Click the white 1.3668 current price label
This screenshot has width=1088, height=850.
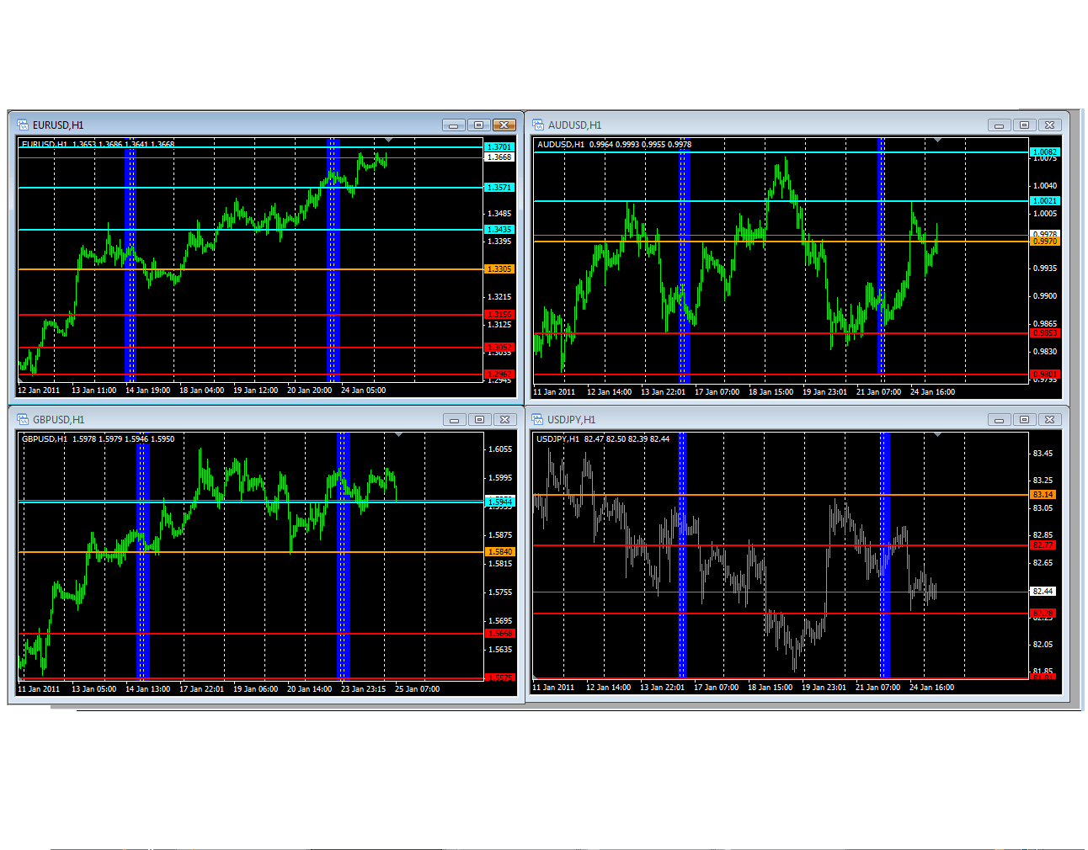[499, 157]
